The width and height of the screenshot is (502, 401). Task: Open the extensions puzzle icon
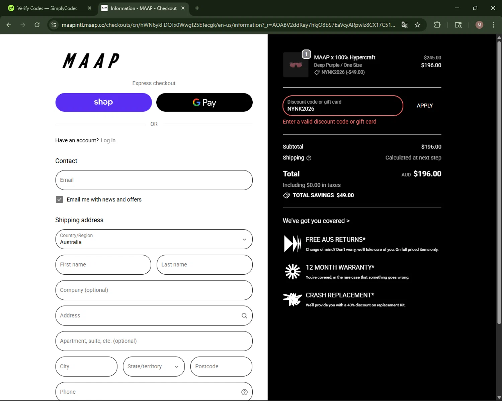[437, 25]
